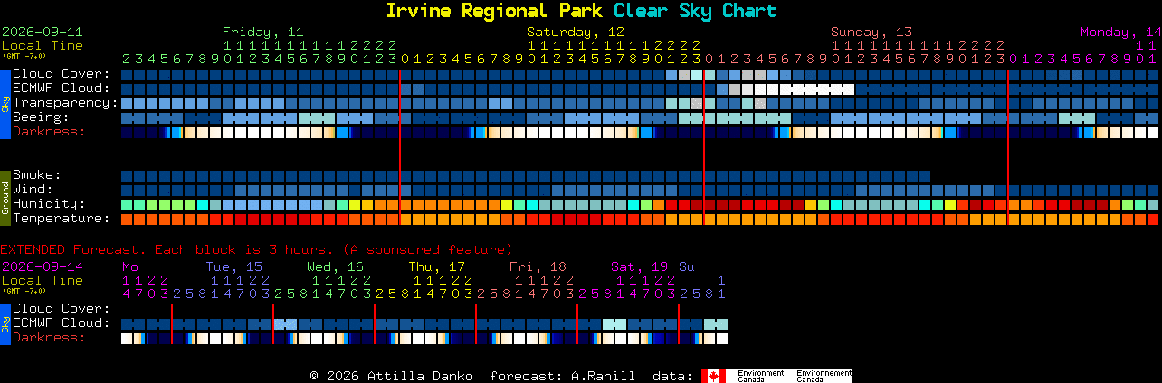Click the green Ground sidebar tag
Viewport: 1162px width, 383px height.
click(5, 197)
